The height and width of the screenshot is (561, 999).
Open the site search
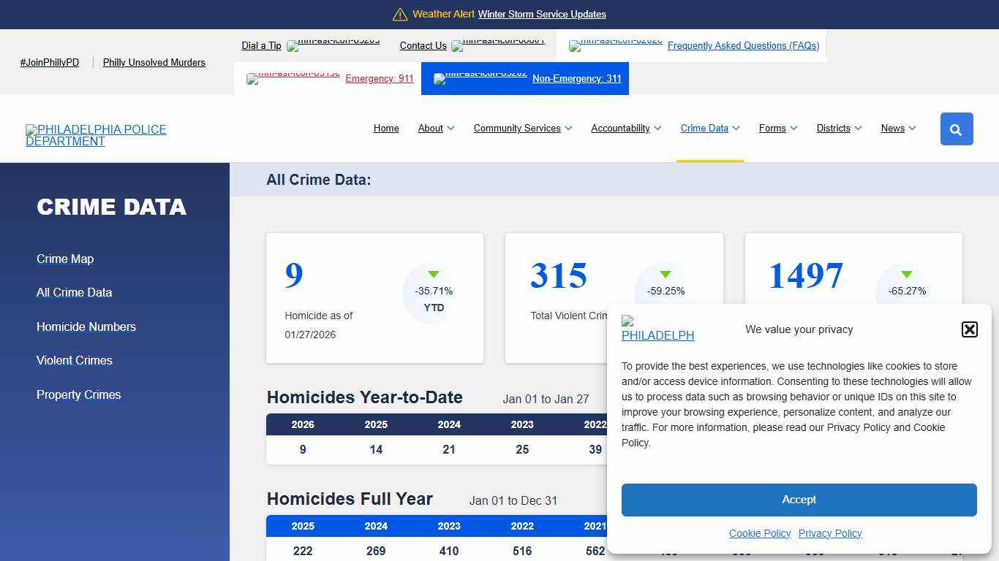pos(956,129)
